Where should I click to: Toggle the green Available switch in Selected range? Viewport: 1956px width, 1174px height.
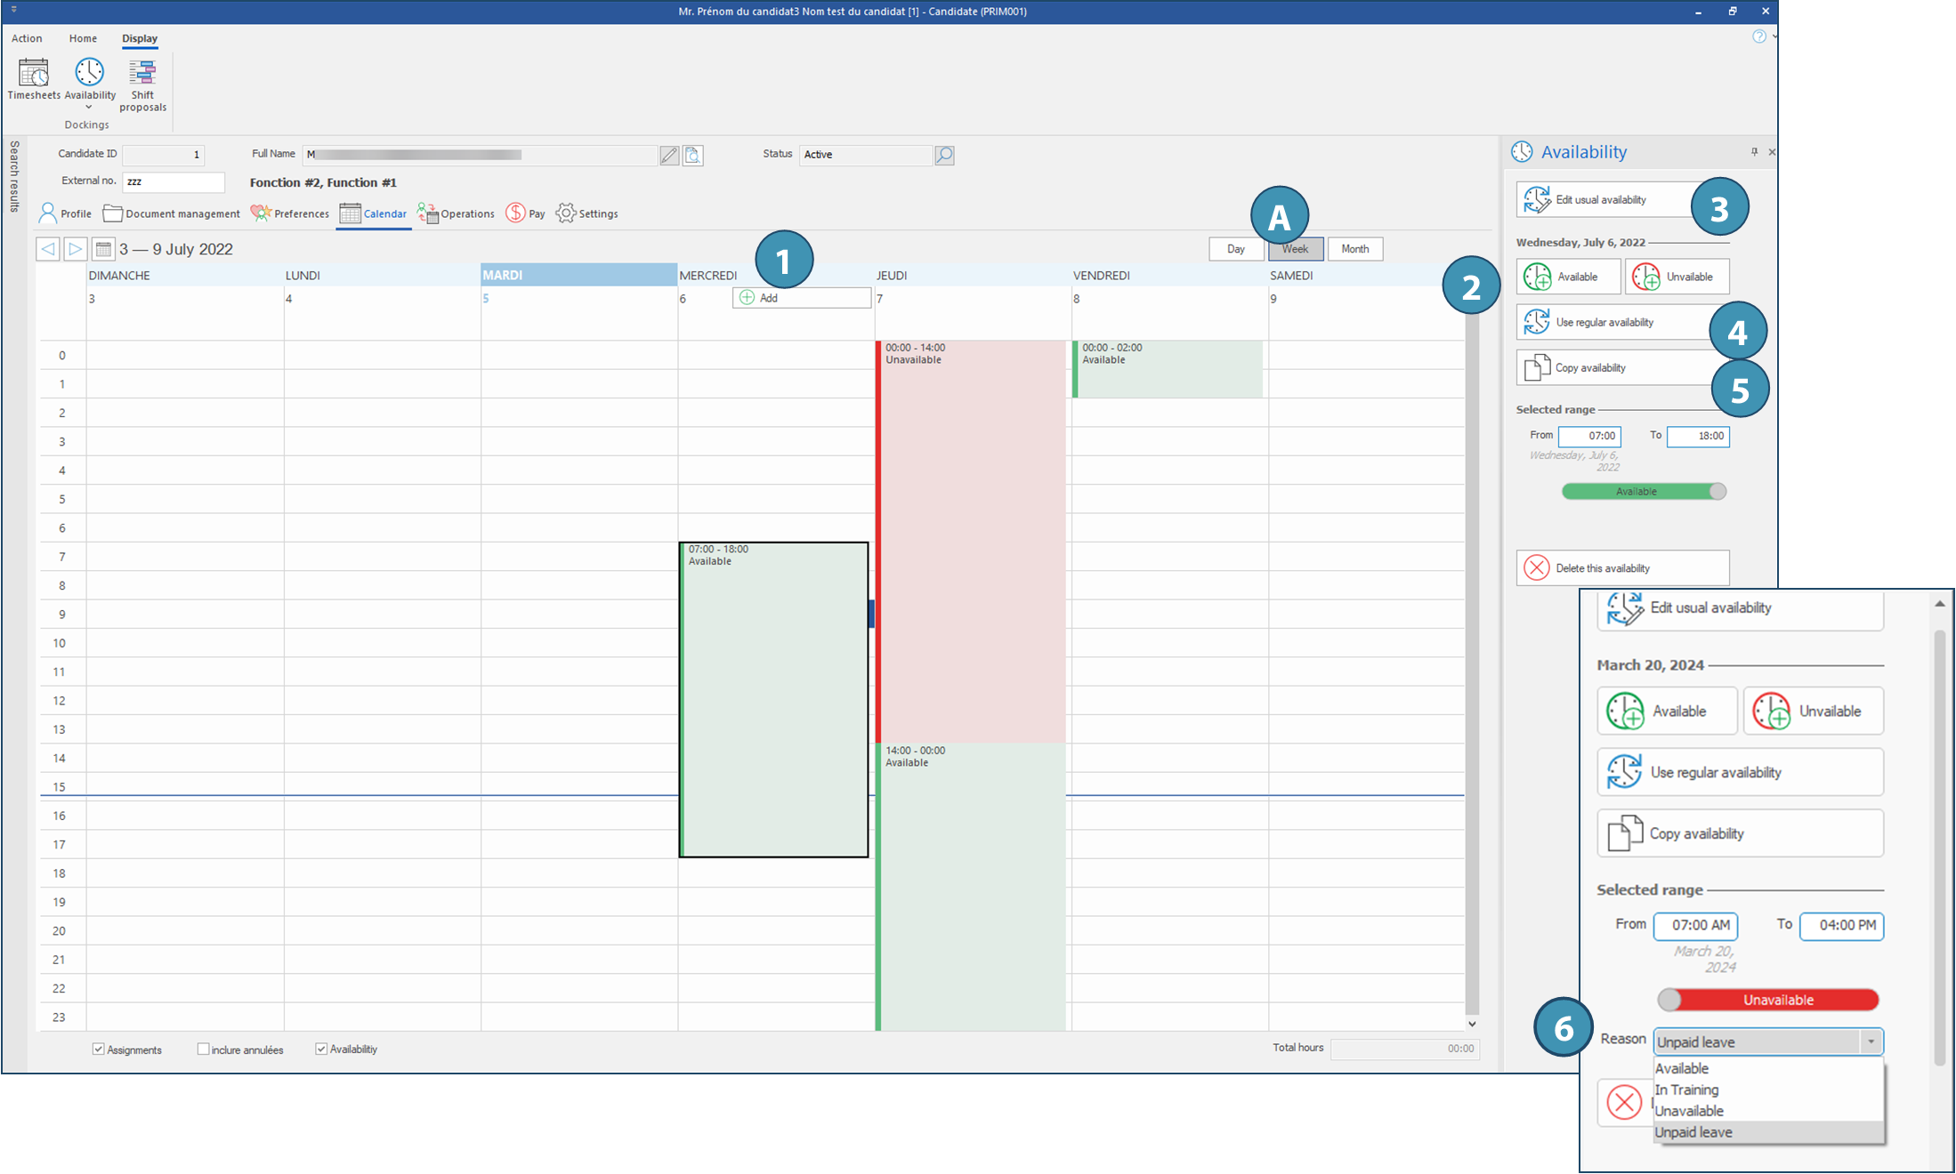[1644, 492]
